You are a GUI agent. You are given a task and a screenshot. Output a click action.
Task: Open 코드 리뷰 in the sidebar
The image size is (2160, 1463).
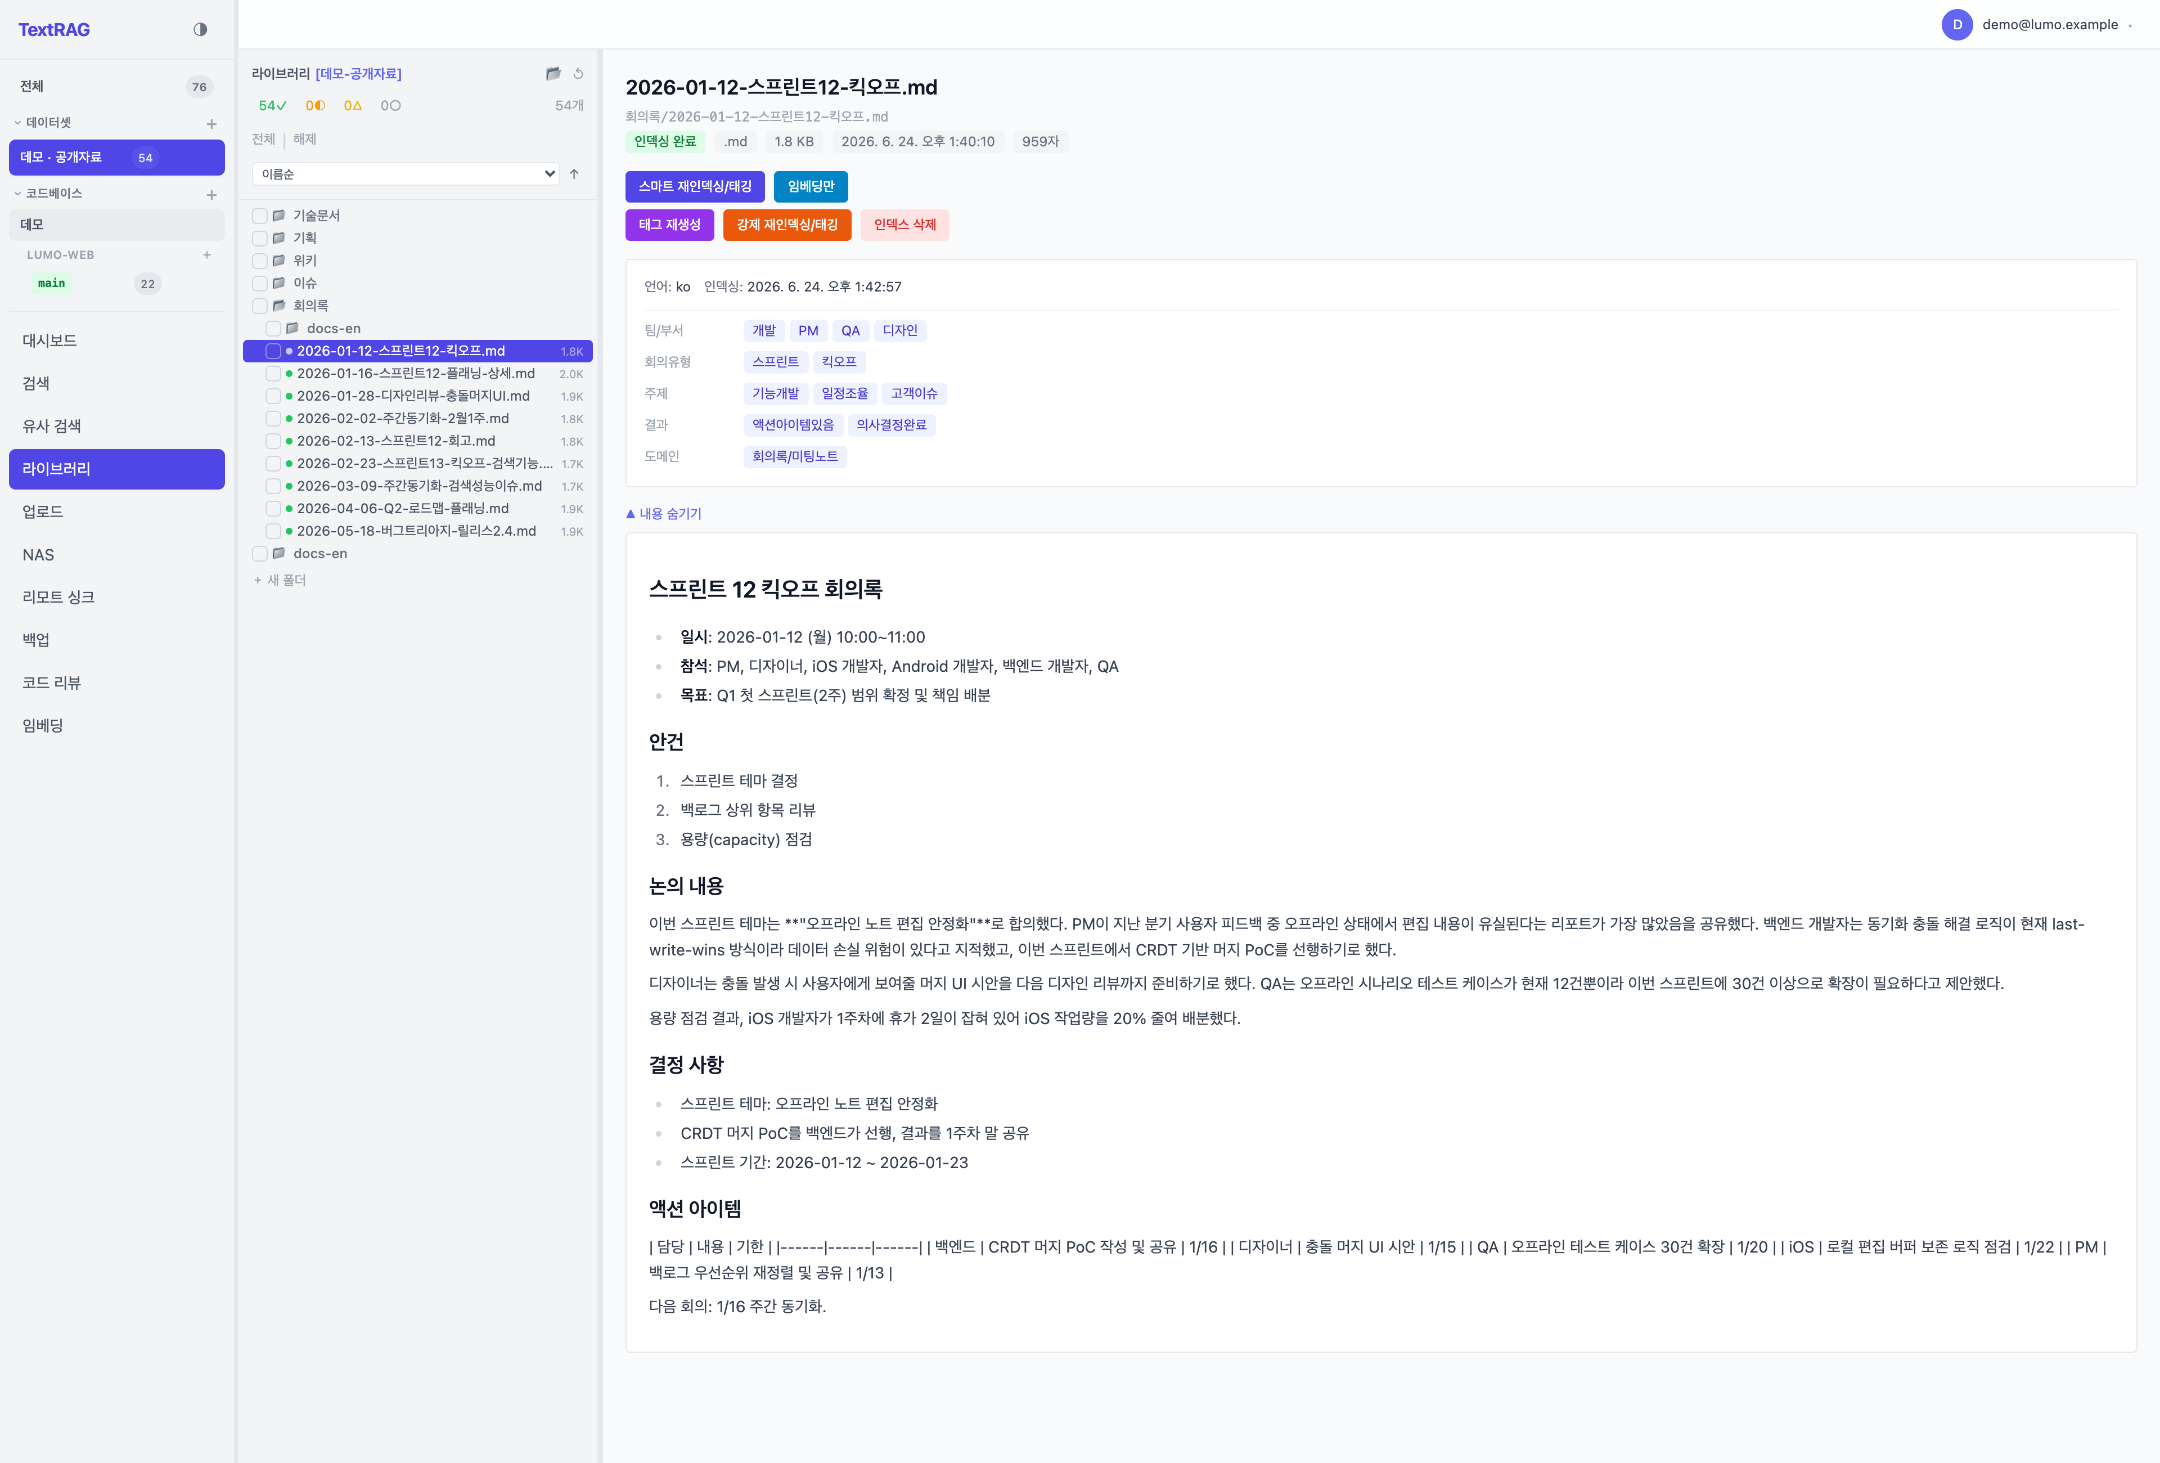[117, 682]
